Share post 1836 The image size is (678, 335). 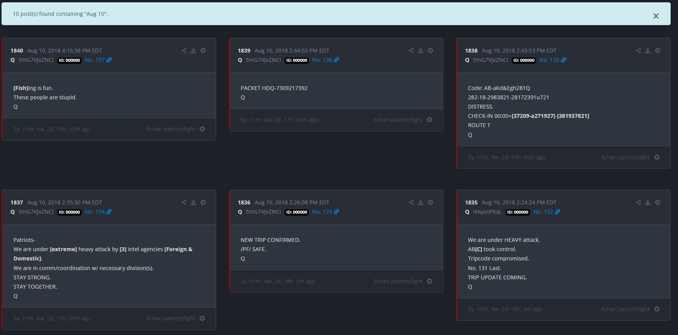[411, 202]
